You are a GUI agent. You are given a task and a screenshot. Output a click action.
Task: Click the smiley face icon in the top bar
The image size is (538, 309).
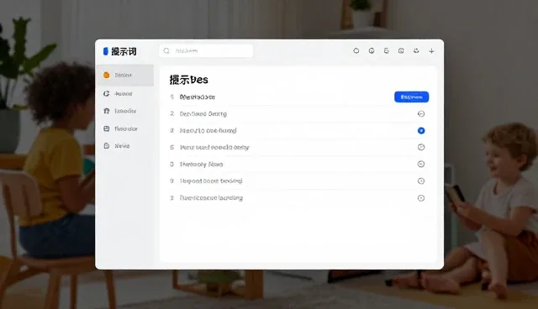(x=416, y=50)
